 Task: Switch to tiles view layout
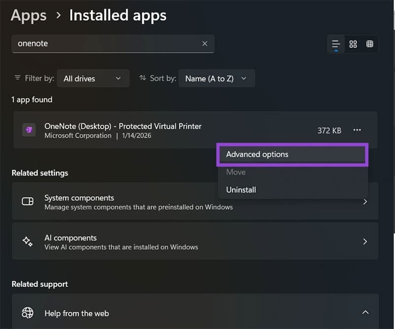click(353, 44)
